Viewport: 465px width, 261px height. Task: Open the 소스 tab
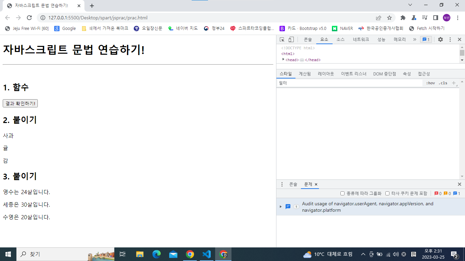(x=341, y=39)
